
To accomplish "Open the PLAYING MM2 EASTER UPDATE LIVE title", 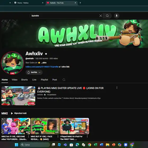I will tap(70, 90).
